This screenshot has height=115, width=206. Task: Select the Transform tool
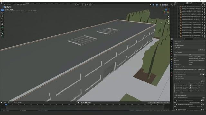[2, 24]
